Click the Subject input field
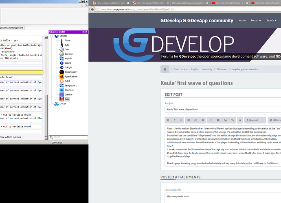Image resolution: width=281 pixels, height=203 pixels. coord(223,109)
